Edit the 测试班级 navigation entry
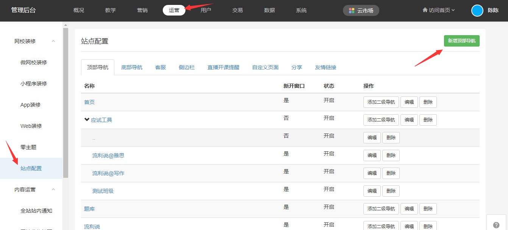 [x=372, y=191]
